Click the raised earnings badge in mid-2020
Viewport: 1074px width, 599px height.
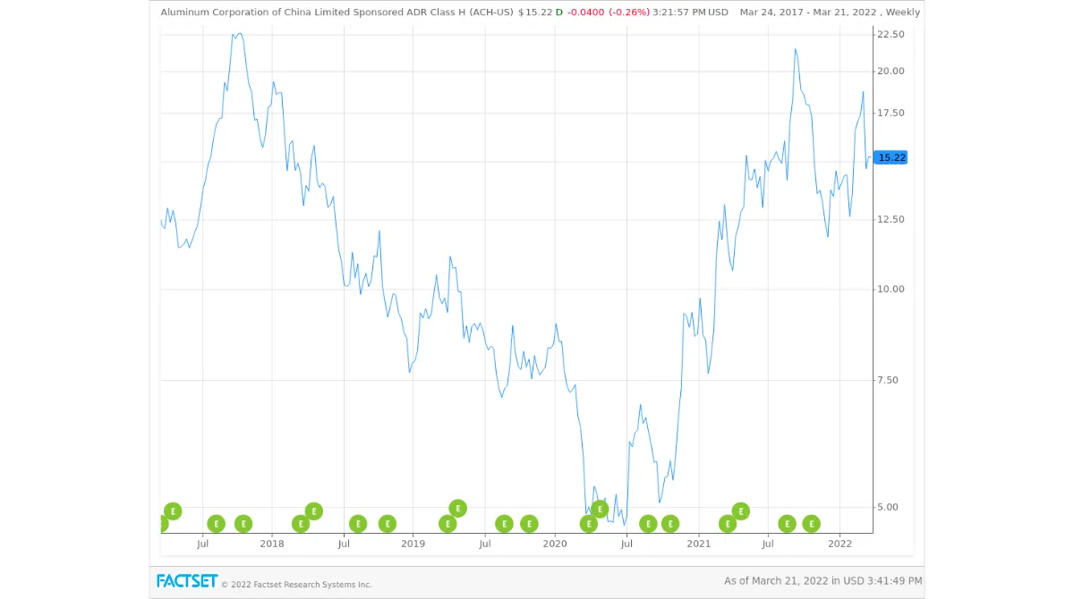point(599,510)
